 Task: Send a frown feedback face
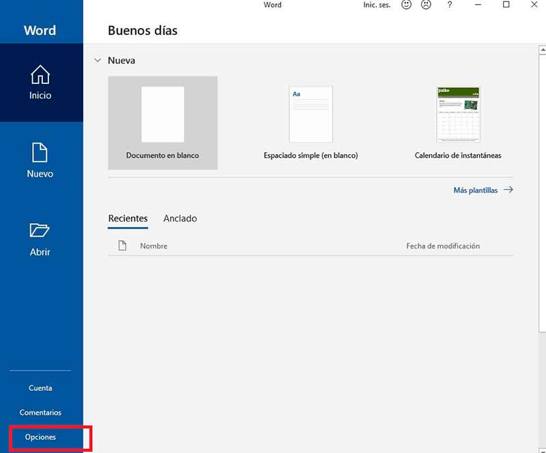(426, 5)
